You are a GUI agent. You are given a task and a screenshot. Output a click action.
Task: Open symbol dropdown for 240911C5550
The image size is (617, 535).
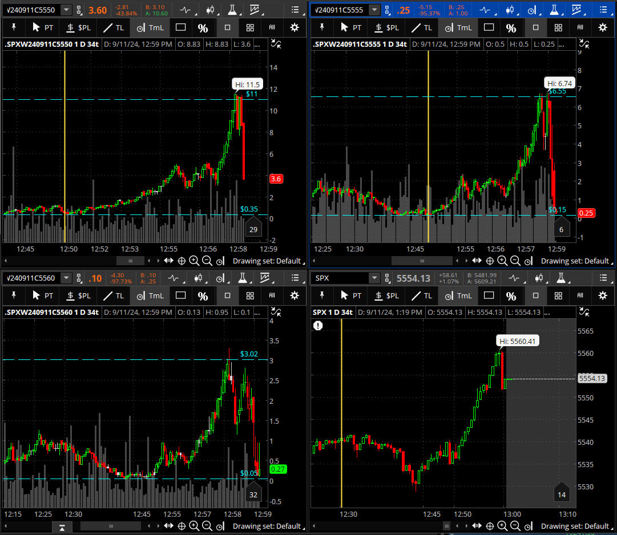point(66,10)
